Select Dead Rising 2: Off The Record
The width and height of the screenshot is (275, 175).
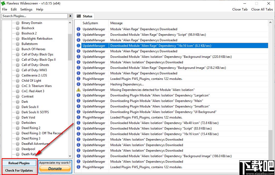(x=42, y=133)
